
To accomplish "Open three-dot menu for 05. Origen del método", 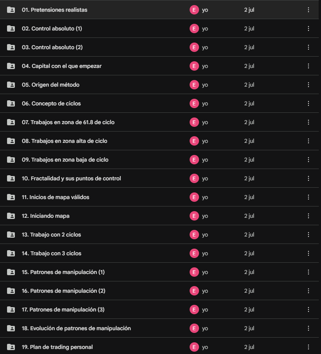I will [308, 85].
